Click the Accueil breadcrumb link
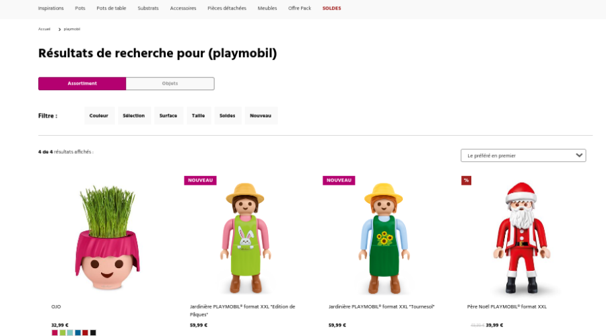Image resolution: width=606 pixels, height=336 pixels. point(44,29)
